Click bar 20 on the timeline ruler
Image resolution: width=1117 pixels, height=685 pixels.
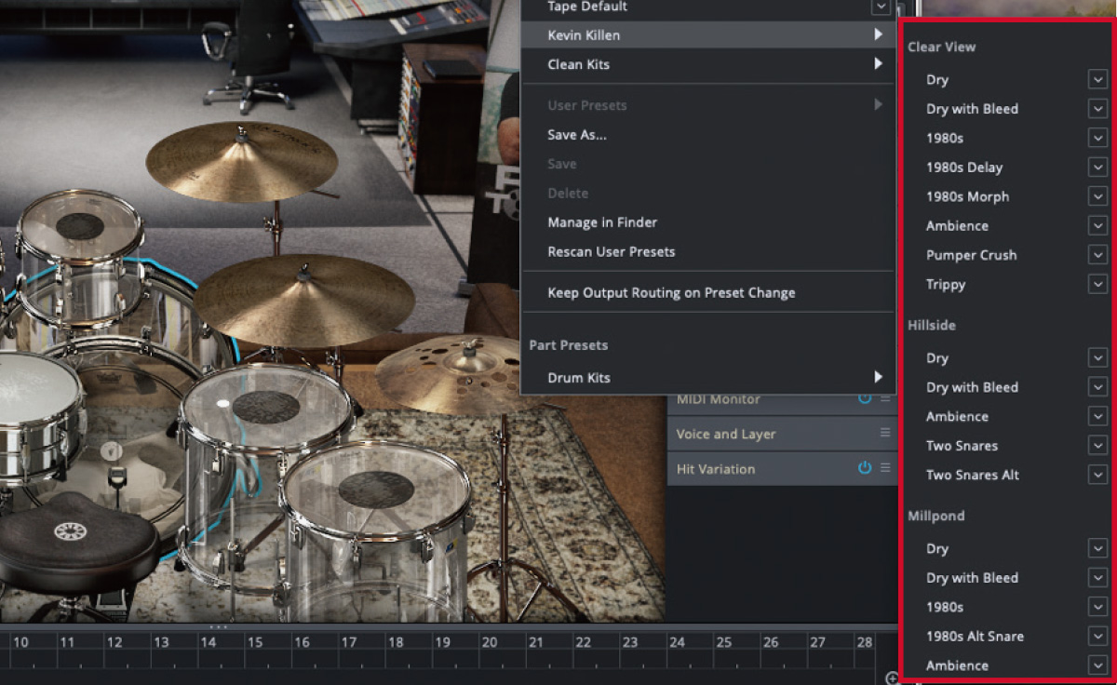[x=491, y=642]
